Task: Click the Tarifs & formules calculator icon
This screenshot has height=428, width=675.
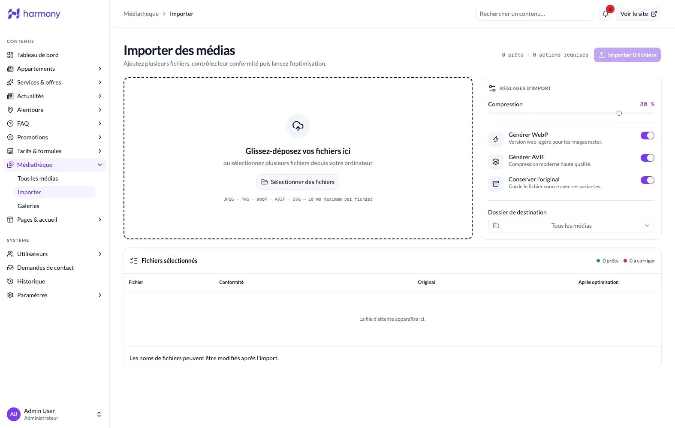Action: point(10,151)
